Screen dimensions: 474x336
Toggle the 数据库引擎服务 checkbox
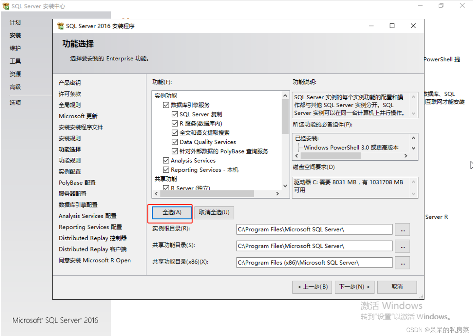tap(166, 105)
